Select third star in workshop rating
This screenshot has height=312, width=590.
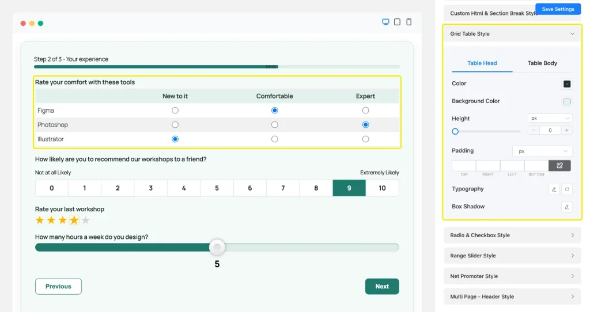click(62, 220)
